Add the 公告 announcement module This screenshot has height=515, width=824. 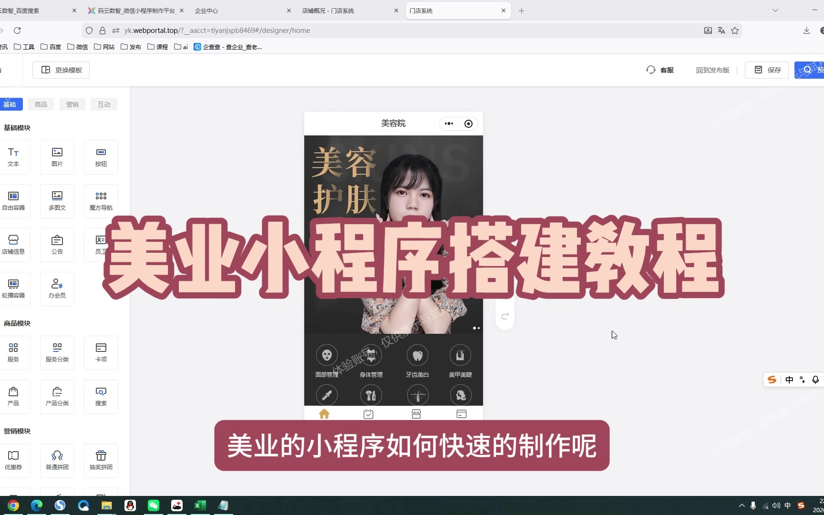coord(57,245)
